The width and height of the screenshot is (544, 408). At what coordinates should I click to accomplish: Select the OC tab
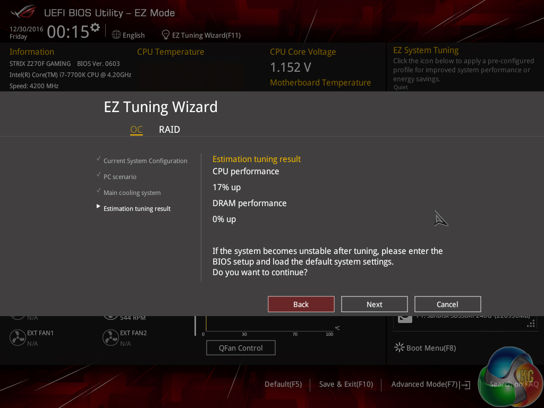(137, 130)
